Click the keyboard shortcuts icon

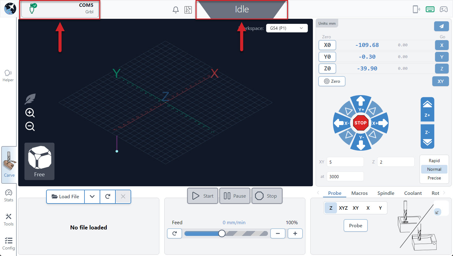click(x=430, y=9)
